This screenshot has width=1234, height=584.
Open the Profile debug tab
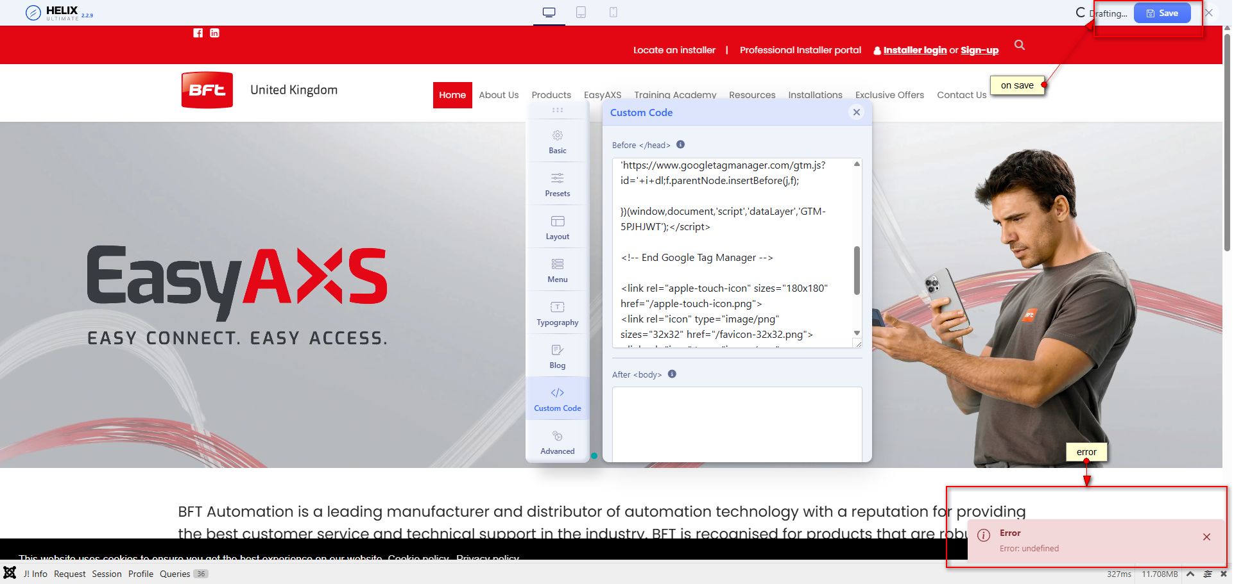141,574
